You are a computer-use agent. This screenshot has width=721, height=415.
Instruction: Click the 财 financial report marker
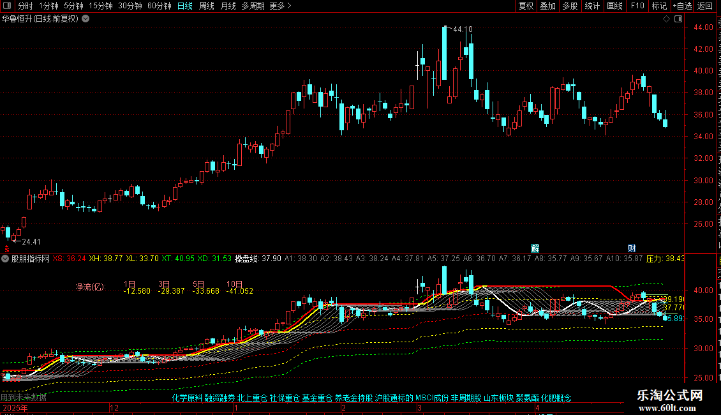[x=632, y=248]
